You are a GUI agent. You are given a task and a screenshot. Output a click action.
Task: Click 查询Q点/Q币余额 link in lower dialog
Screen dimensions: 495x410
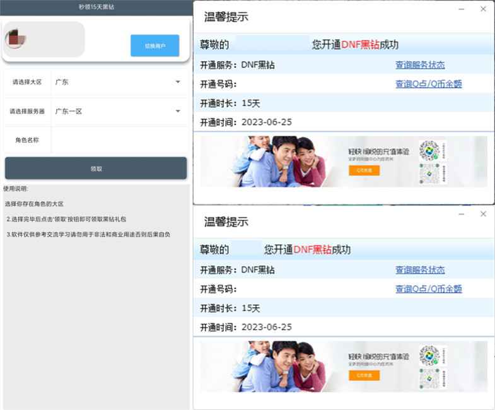(428, 289)
